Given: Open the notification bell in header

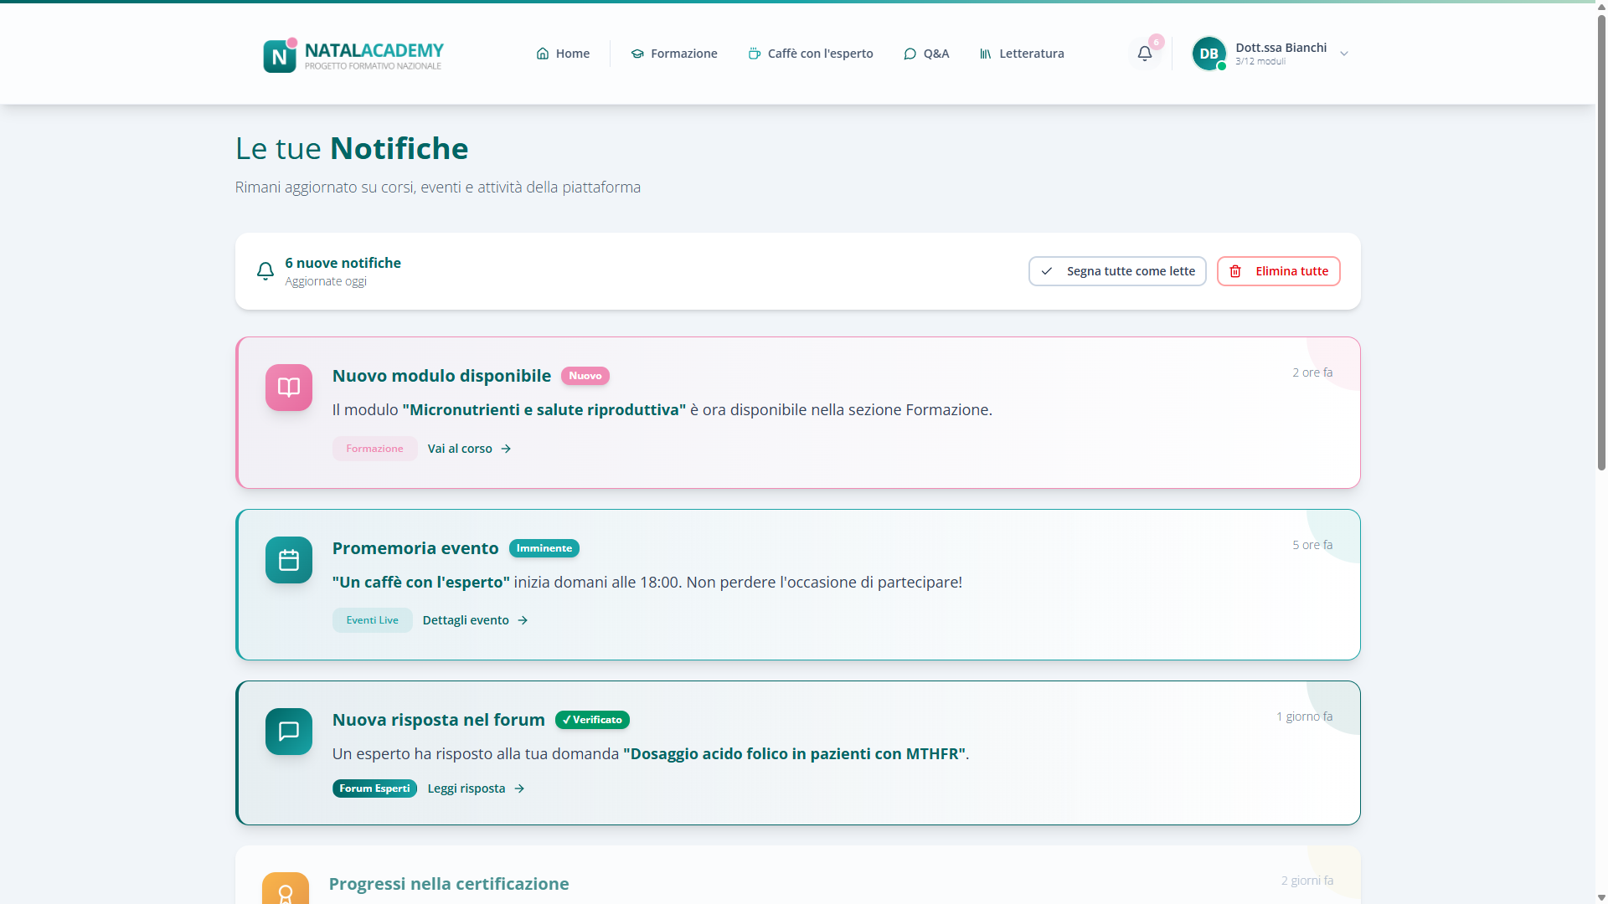Looking at the screenshot, I should point(1144,54).
